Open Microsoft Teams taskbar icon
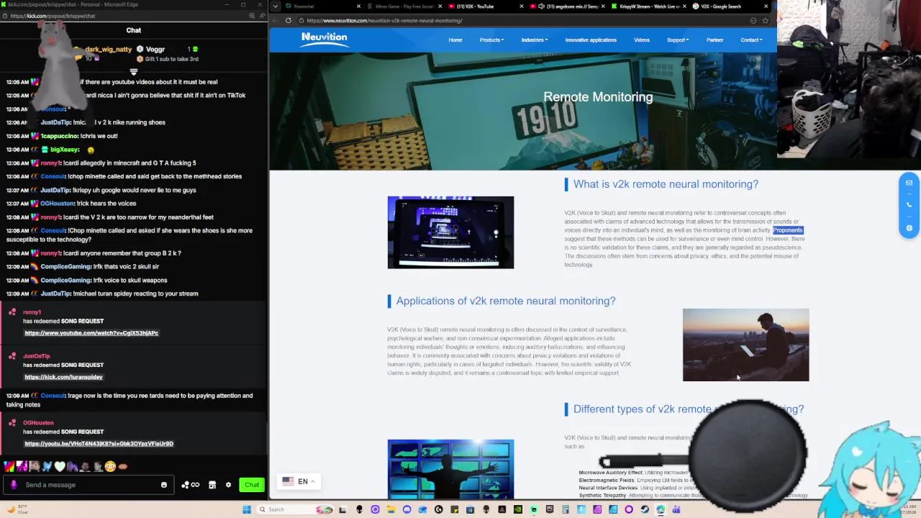The width and height of the screenshot is (921, 518). click(676, 509)
